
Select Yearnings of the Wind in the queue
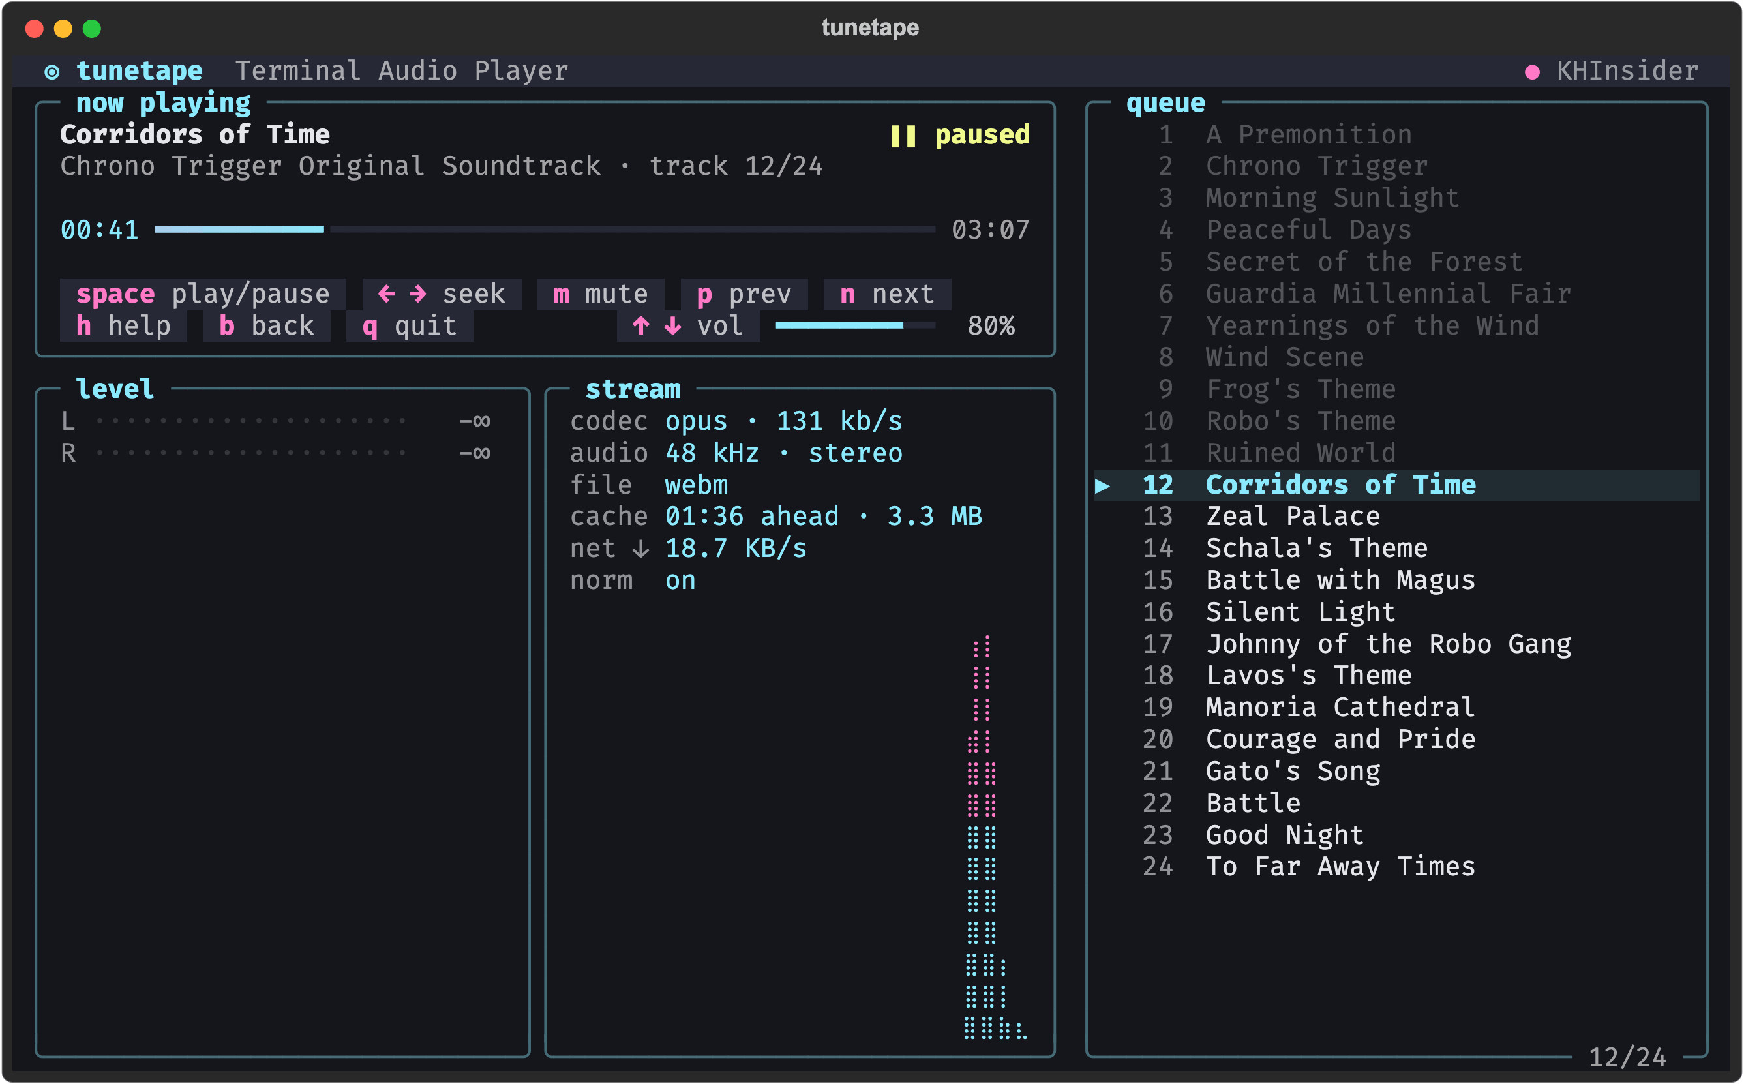1396,326
